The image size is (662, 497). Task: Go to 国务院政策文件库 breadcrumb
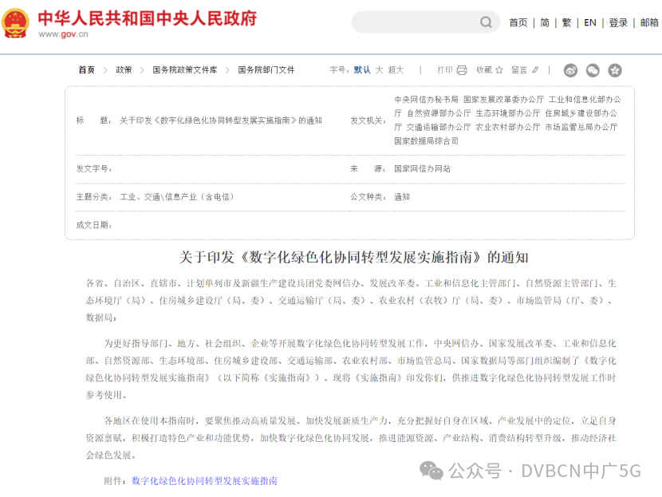185,70
